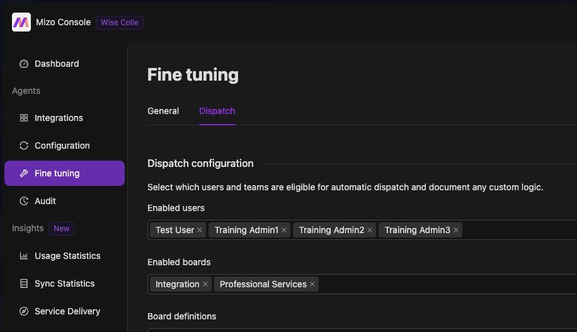
Task: Click the Service Delivery compass icon
Action: tap(24, 311)
